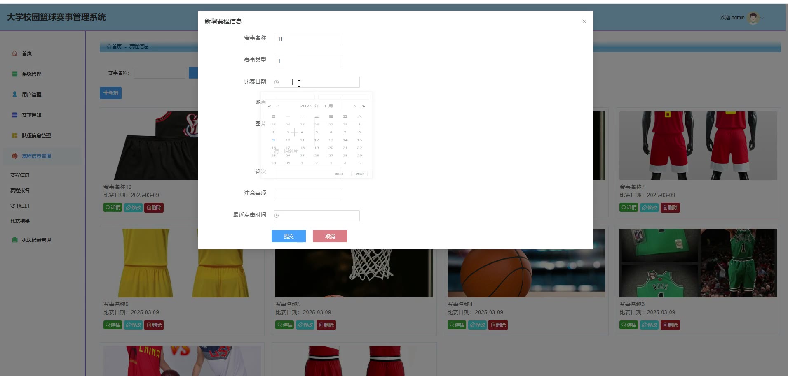
Task: Expand the admin user dropdown arrow
Action: click(x=763, y=18)
